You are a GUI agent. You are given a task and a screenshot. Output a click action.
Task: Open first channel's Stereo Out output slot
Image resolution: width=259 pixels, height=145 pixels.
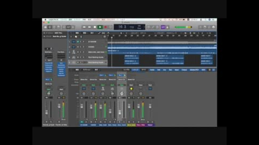click(x=84, y=79)
